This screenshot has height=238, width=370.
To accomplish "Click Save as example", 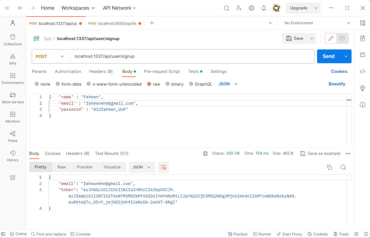I will [320, 154].
